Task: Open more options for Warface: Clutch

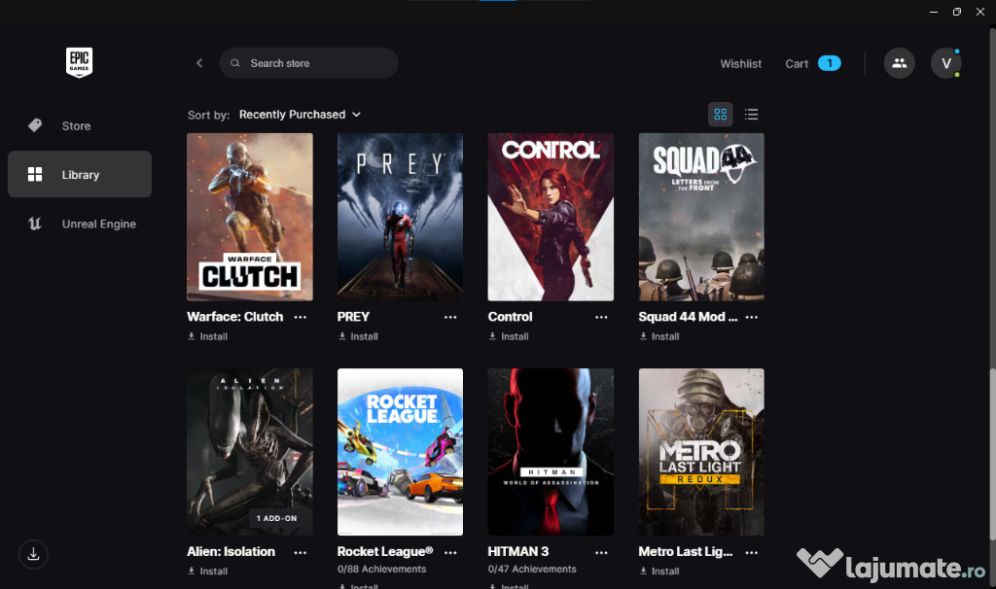Action: point(301,317)
